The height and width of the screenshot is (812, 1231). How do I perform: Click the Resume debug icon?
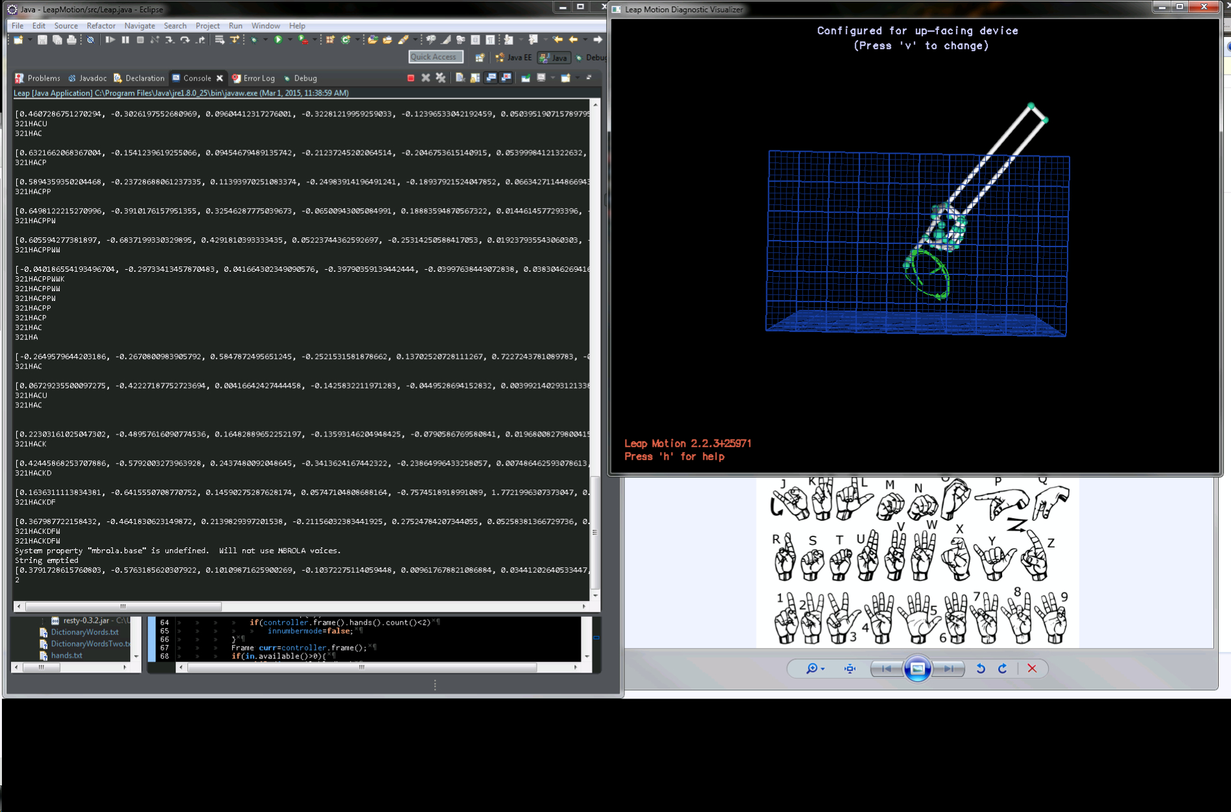pos(110,40)
